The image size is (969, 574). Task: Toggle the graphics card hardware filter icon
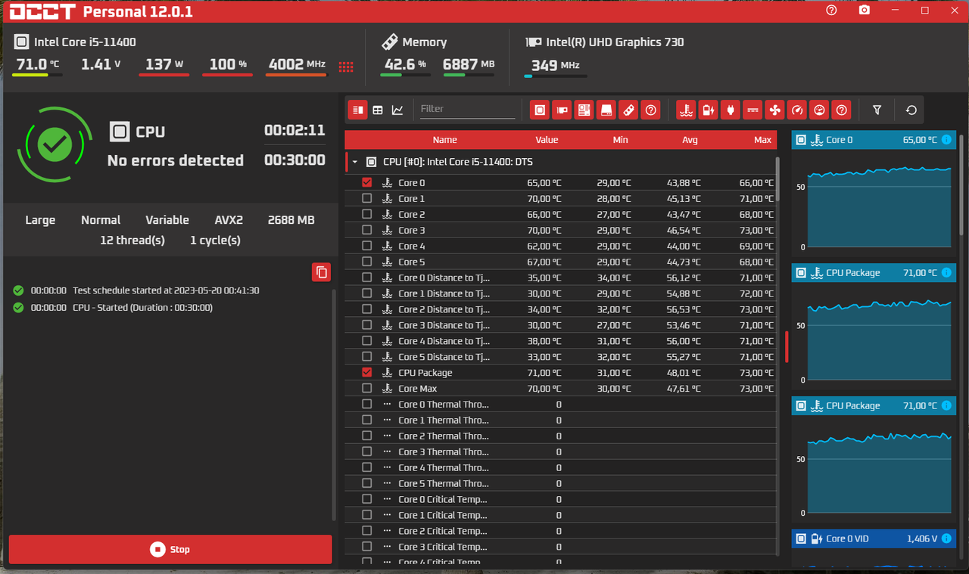click(561, 110)
